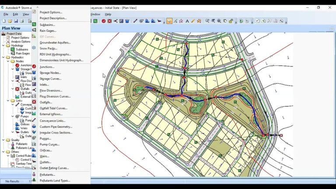Click the Save disk toolbar icon
Image resolution: width=336 pixels, height=189 pixels.
pos(16,21)
